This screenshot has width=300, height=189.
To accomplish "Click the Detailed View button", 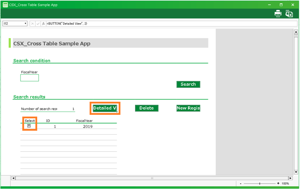I will [105, 108].
